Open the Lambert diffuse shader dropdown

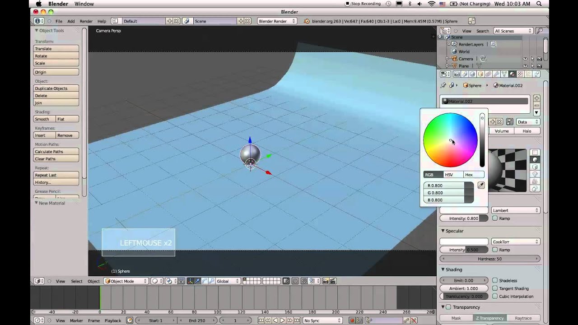point(515,210)
